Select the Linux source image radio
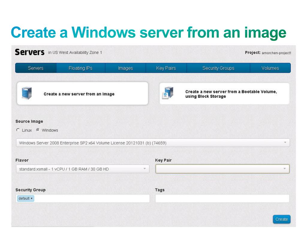The height and width of the screenshot is (230, 307). click(x=18, y=130)
